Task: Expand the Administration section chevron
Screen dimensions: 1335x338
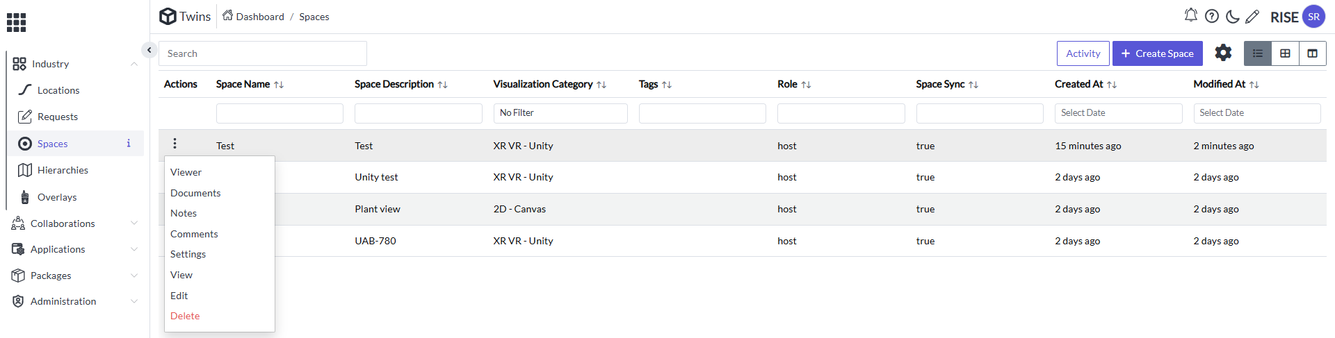Action: coord(134,301)
